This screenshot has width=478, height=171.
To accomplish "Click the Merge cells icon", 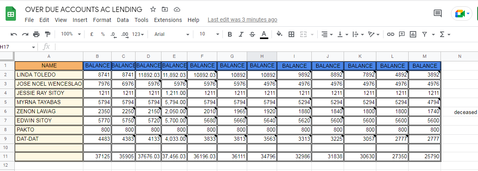I will [303, 34].
